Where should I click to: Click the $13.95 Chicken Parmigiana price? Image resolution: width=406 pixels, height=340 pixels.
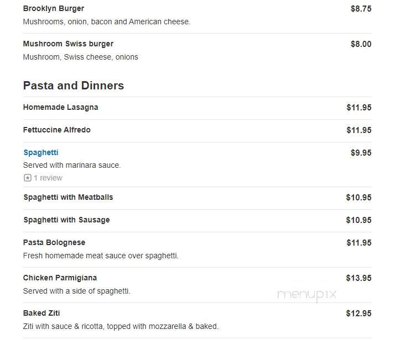[x=358, y=278]
